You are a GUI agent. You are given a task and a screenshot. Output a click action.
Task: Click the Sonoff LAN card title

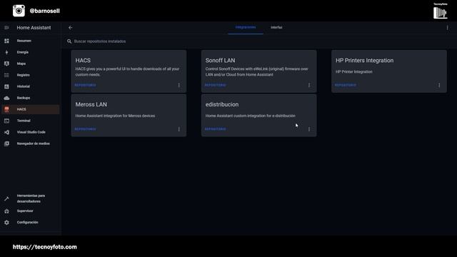[x=220, y=60]
